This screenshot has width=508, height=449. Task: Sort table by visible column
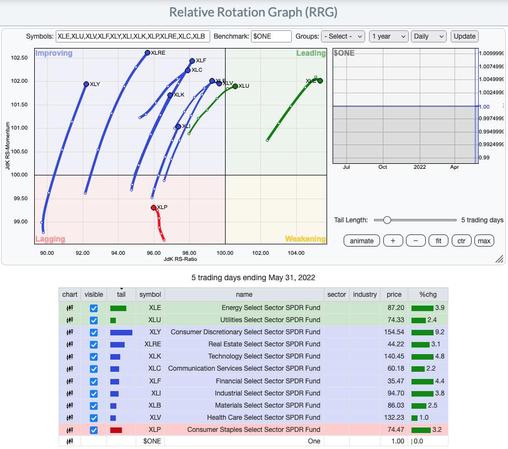pyautogui.click(x=94, y=295)
